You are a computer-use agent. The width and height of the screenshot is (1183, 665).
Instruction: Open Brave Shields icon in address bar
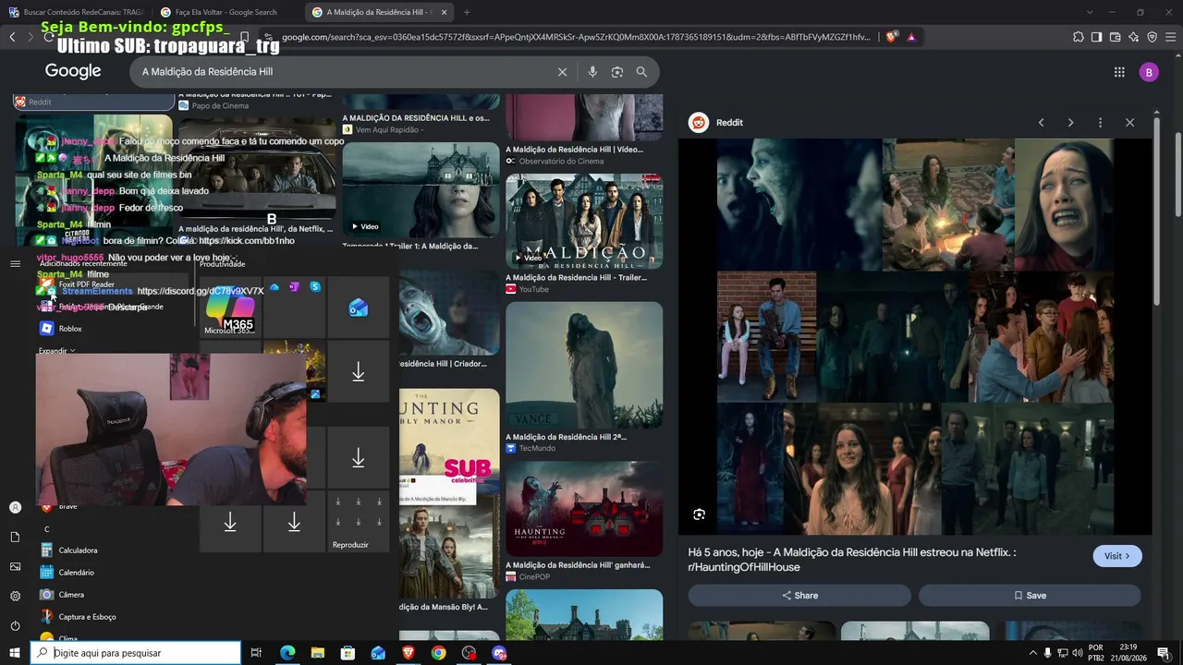click(x=892, y=37)
